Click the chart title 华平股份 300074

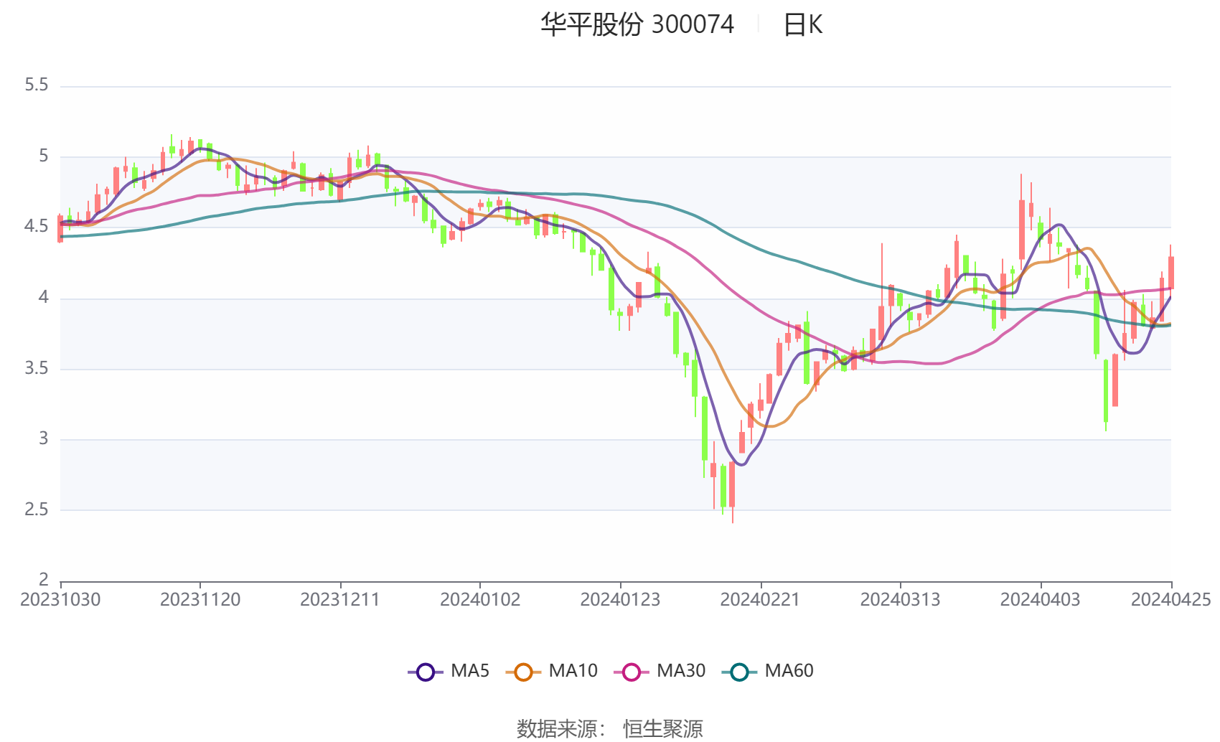pyautogui.click(x=637, y=25)
